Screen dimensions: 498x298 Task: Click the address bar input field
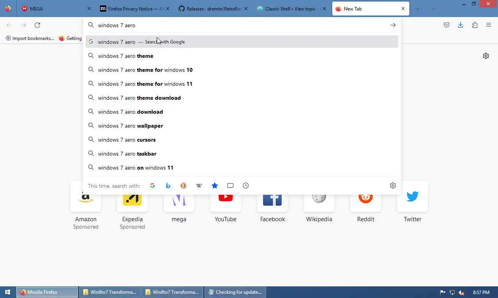241,25
